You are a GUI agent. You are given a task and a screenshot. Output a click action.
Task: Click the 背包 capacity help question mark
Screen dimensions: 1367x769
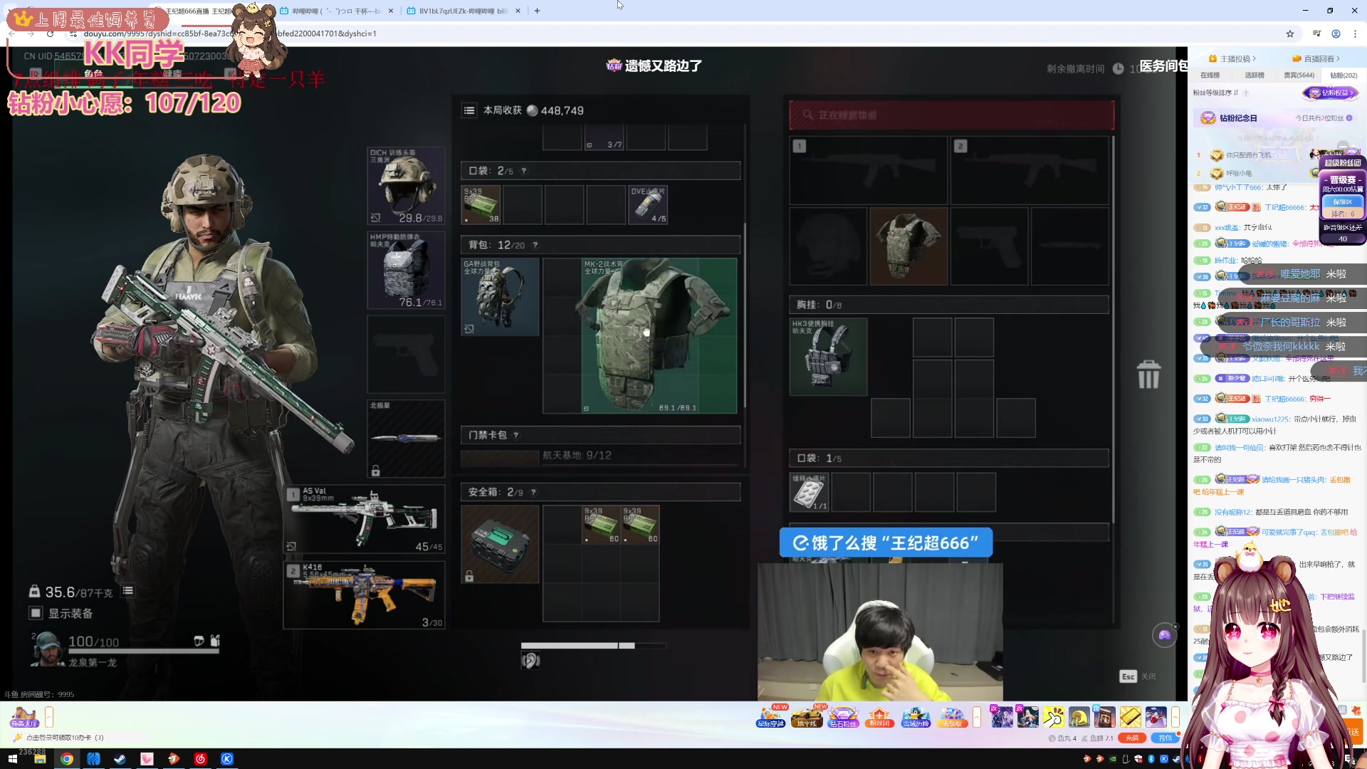point(535,245)
